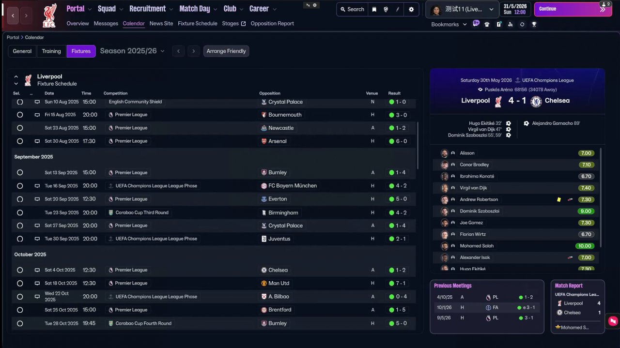The image size is (620, 348).
Task: Go to next season with right chevron
Action: click(x=194, y=51)
